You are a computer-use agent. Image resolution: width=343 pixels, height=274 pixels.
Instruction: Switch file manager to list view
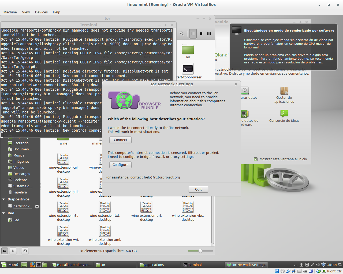pos(201,33)
